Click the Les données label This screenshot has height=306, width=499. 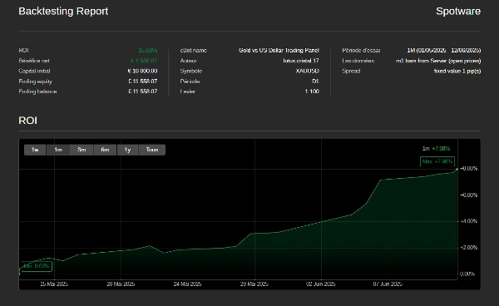358,61
